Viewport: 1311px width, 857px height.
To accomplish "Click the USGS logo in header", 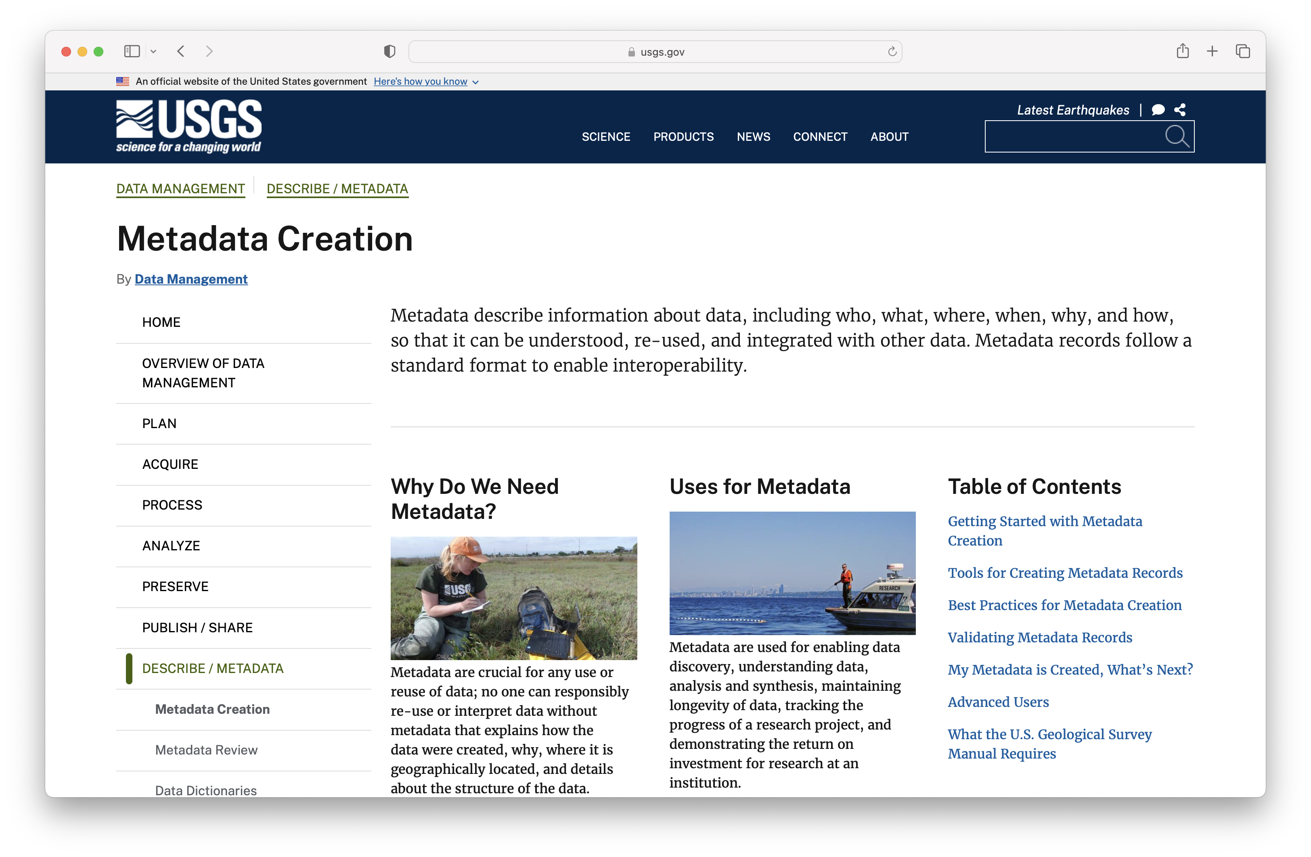I will (x=188, y=125).
